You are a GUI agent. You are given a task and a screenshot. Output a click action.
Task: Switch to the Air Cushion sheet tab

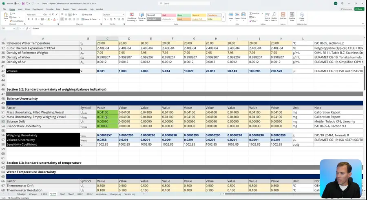point(101,194)
